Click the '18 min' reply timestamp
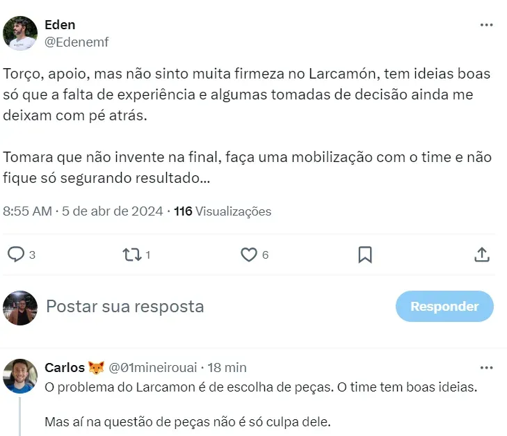Image resolution: width=507 pixels, height=436 pixels. 227,367
